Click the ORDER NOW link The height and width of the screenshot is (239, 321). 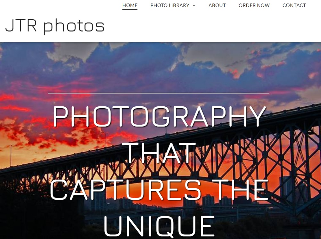click(x=254, y=5)
